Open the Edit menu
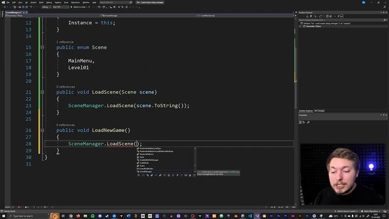 point(14,2)
